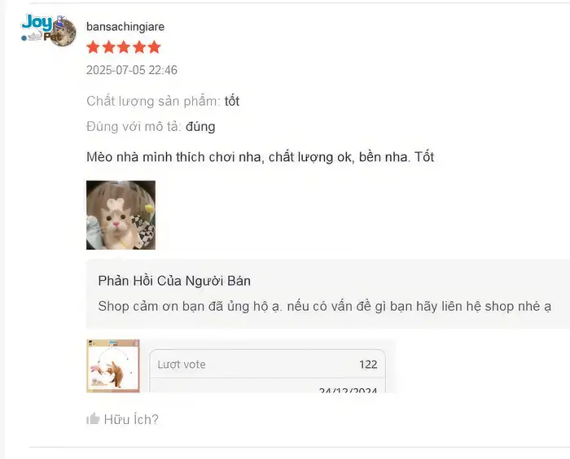The height and width of the screenshot is (459, 570).
Task: Click the 'Phản Hồi Của Người Bán' heading
Action: point(174,281)
